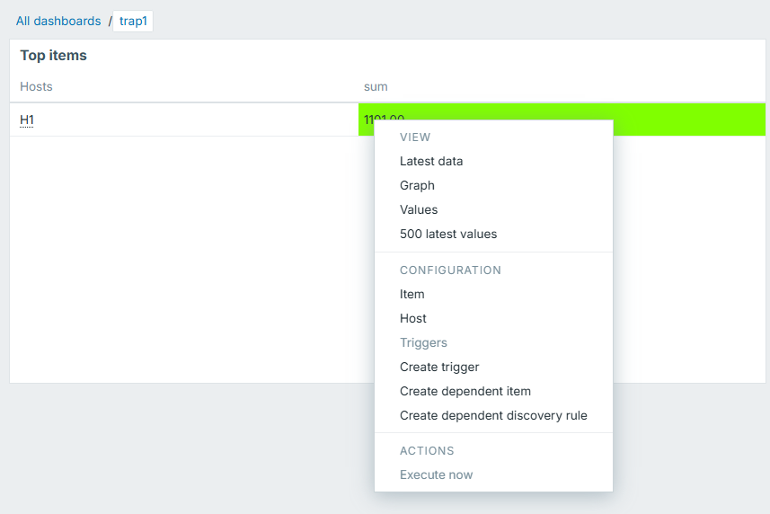The width and height of the screenshot is (770, 514).
Task: Pick Create dependent discovery rule
Action: [493, 416]
